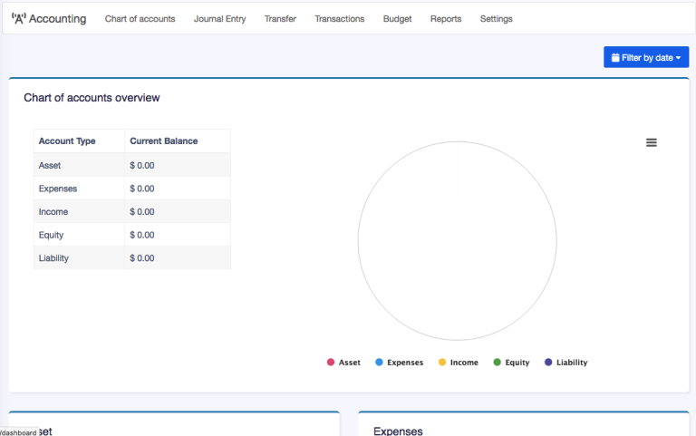This screenshot has width=696, height=436.
Task: Open the Budget section
Action: 397,19
